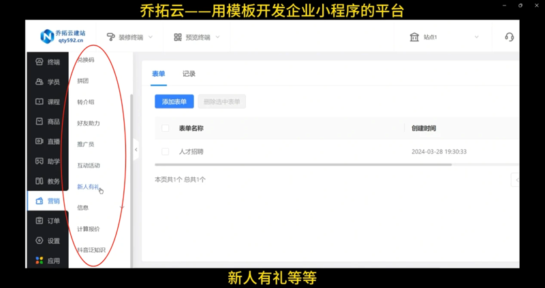Collapse the submenu panel arrow handle
Image resolution: width=545 pixels, height=288 pixels.
[x=136, y=149]
